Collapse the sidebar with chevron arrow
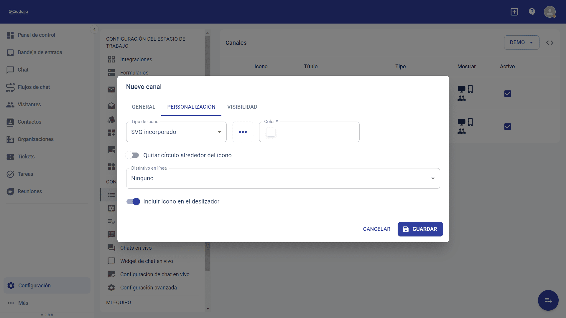The width and height of the screenshot is (566, 318). (x=94, y=29)
